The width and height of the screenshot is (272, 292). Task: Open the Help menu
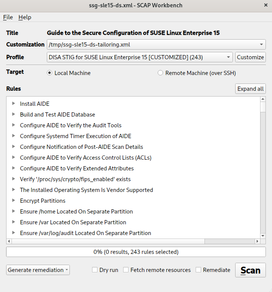point(25,17)
